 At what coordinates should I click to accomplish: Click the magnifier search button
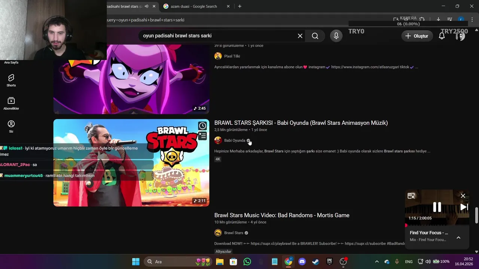tap(315, 36)
